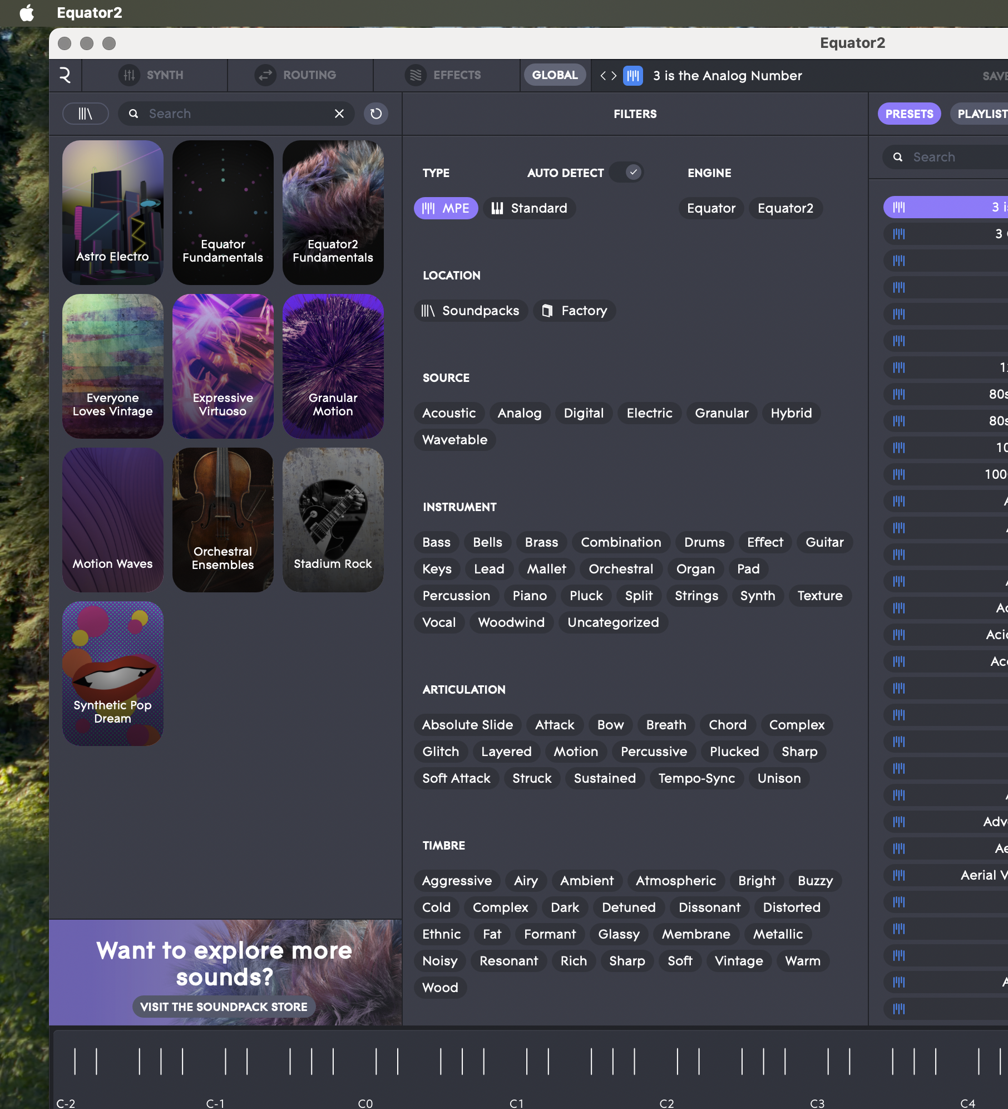Enable the Equator engine filter
Image resolution: width=1008 pixels, height=1109 pixels.
click(x=711, y=208)
